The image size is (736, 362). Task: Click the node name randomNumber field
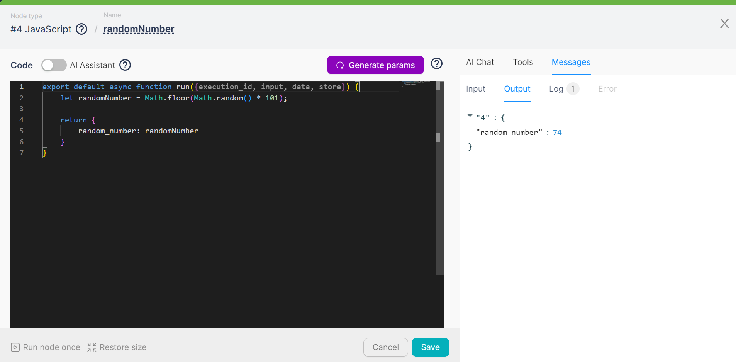pos(139,29)
